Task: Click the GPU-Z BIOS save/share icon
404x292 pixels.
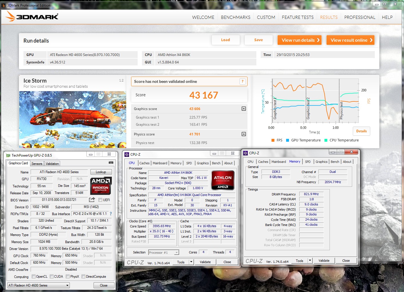Action: coord(92,200)
